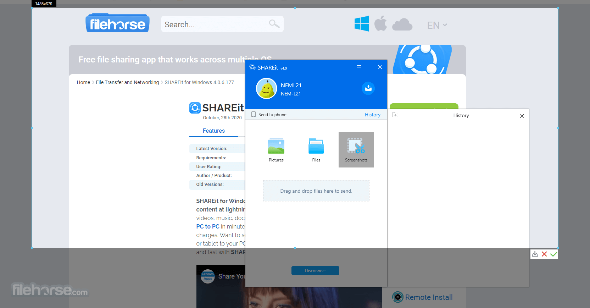The image size is (590, 308).
Task: Go to Home breadcrumb
Action: pos(83,82)
